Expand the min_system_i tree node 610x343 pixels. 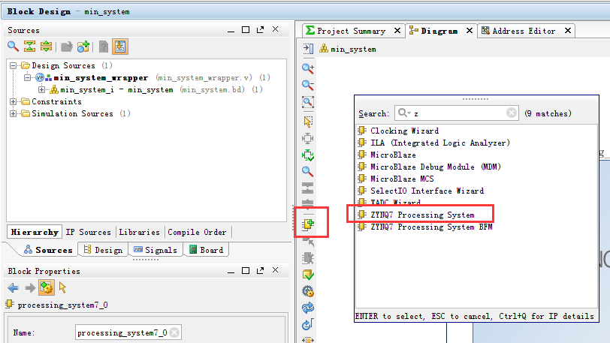coord(41,90)
